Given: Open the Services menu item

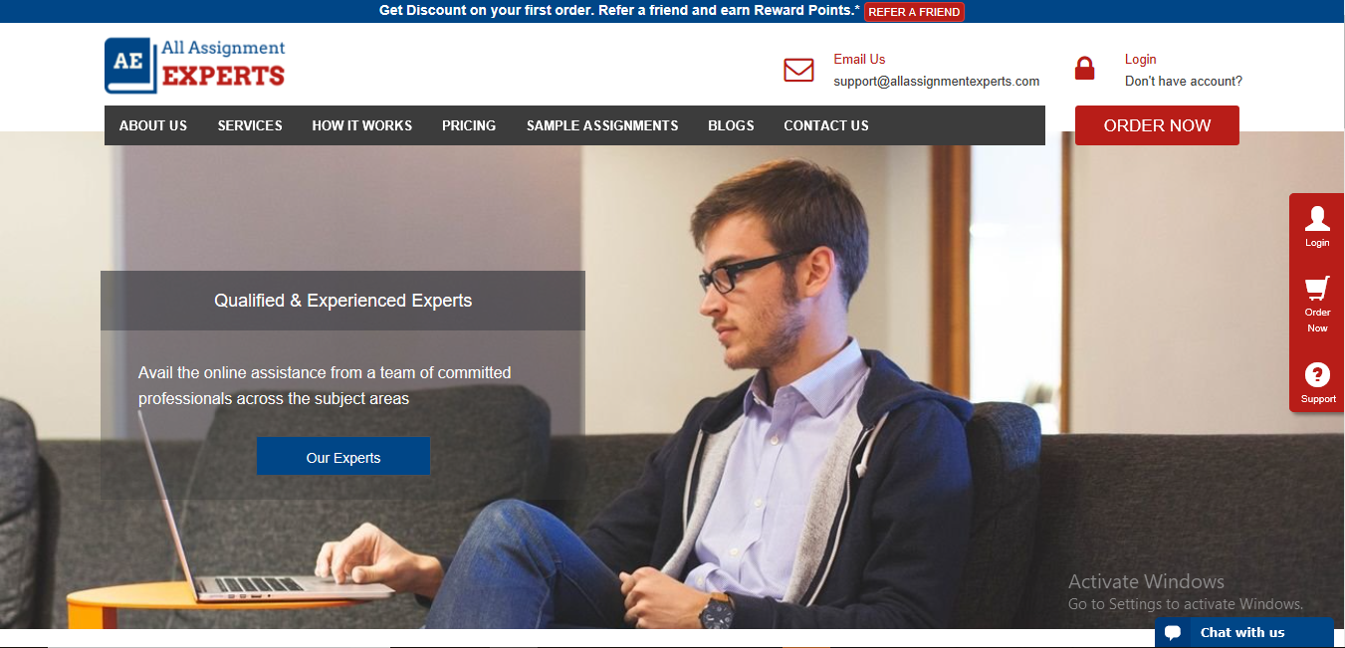Looking at the screenshot, I should (x=250, y=125).
